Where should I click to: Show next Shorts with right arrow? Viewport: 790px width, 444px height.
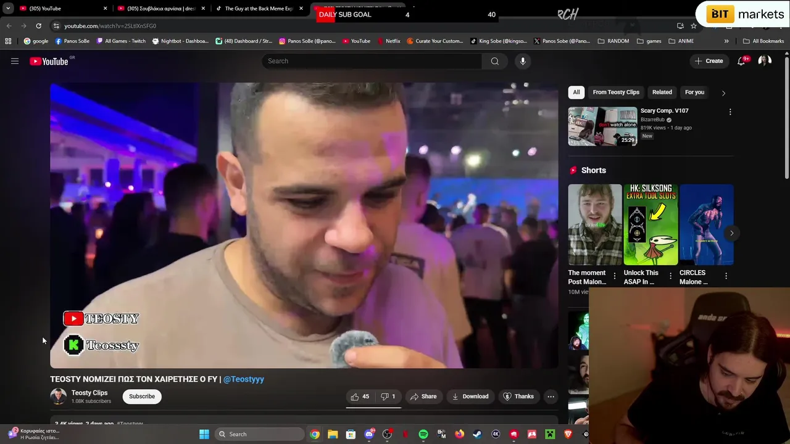tap(731, 233)
